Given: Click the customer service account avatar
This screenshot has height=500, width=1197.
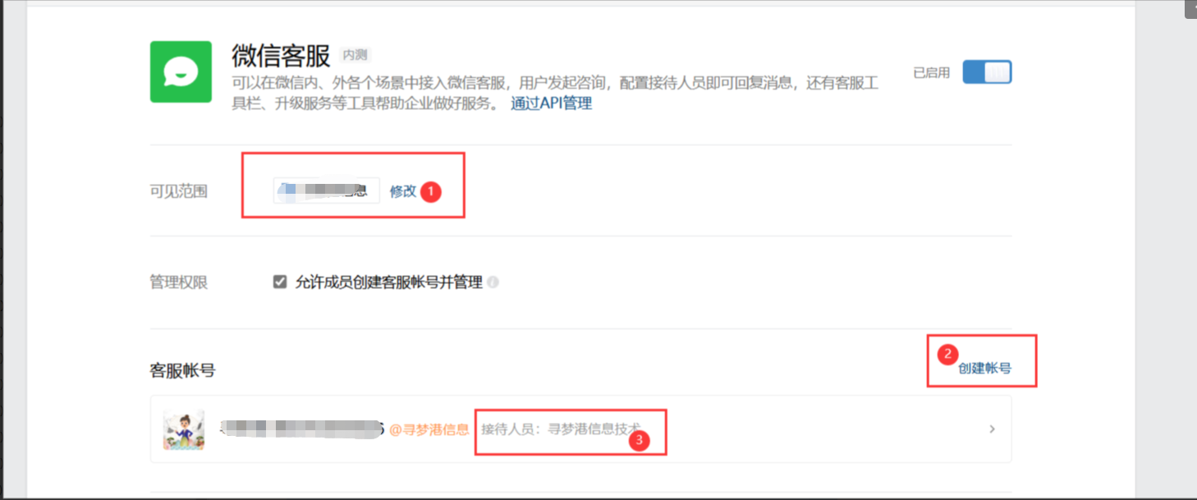Looking at the screenshot, I should pyautogui.click(x=183, y=429).
